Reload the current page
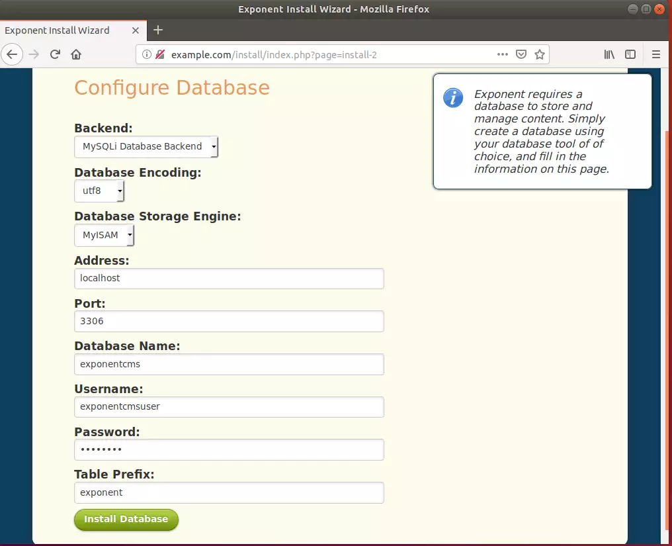This screenshot has width=672, height=546. coord(55,54)
